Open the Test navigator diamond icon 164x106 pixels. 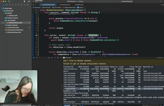[19, 5]
